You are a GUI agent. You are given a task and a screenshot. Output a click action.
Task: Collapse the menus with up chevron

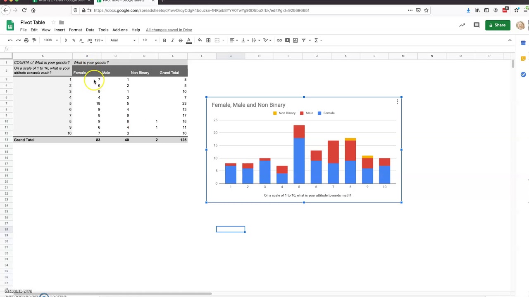[510, 40]
